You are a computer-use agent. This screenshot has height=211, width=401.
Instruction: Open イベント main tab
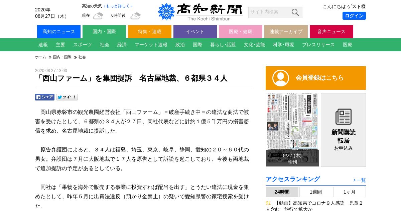click(195, 31)
